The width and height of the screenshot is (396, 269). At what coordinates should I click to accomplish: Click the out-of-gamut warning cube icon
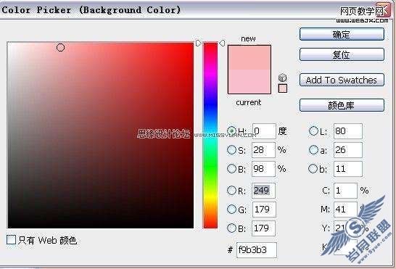[283, 78]
